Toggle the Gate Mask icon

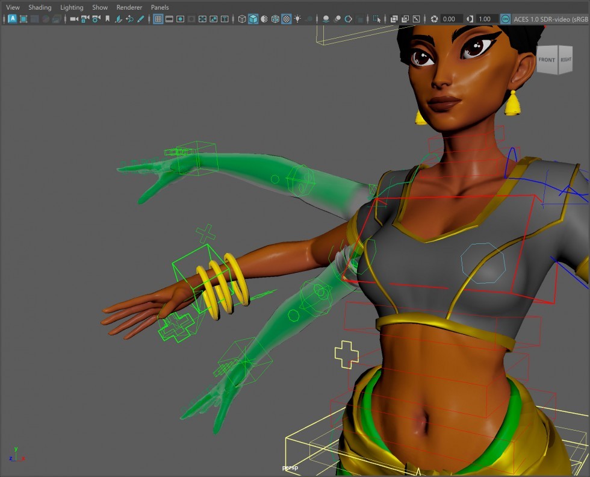coord(191,19)
